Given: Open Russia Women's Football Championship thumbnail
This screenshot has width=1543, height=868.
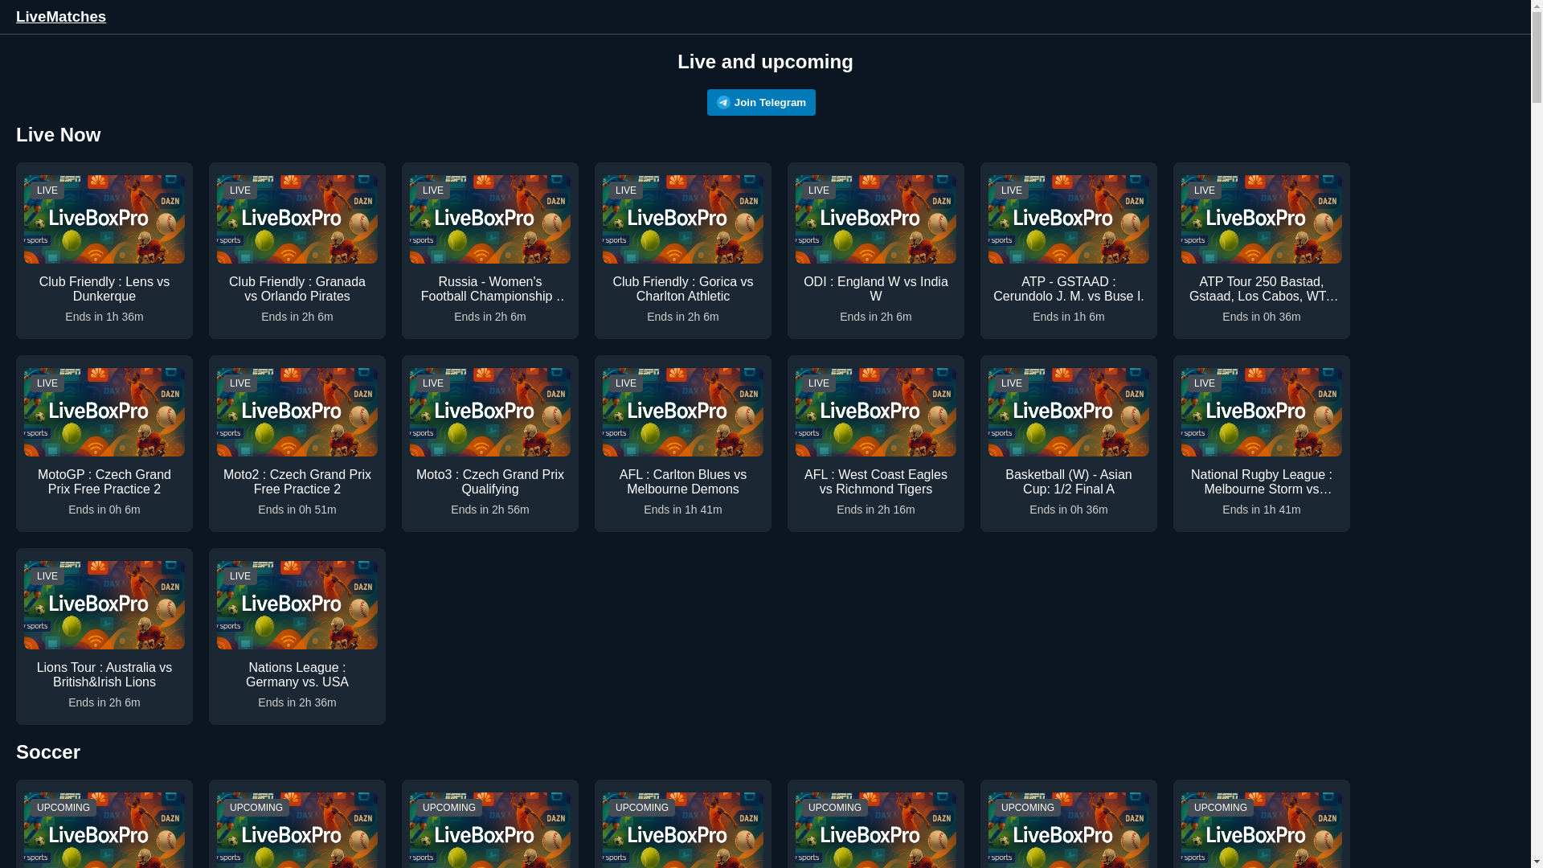Looking at the screenshot, I should pyautogui.click(x=490, y=219).
